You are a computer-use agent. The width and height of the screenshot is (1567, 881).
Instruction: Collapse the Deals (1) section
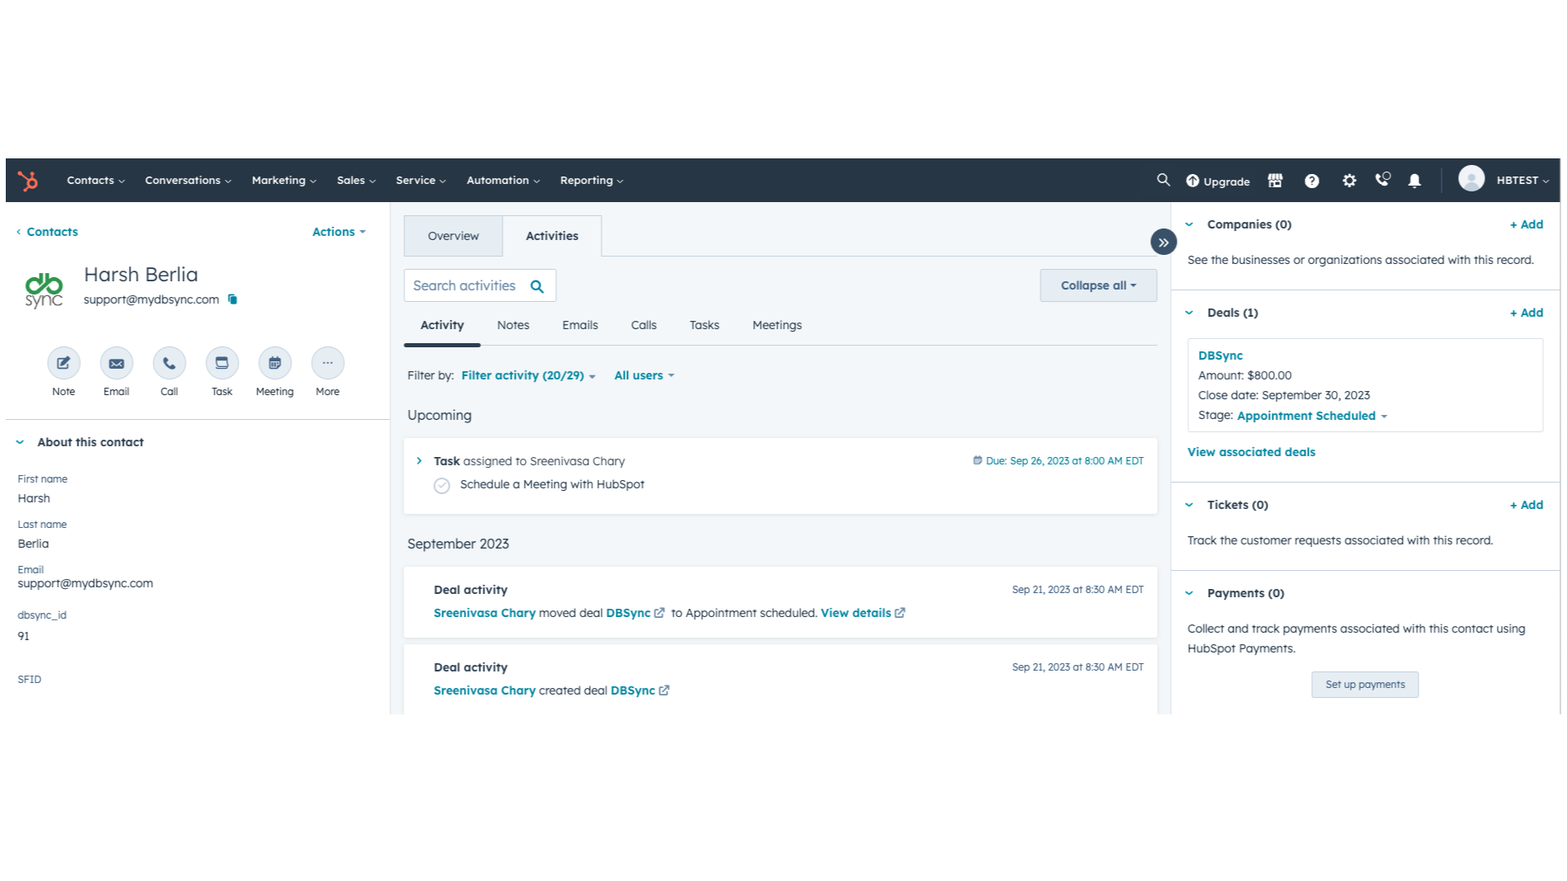coord(1189,313)
